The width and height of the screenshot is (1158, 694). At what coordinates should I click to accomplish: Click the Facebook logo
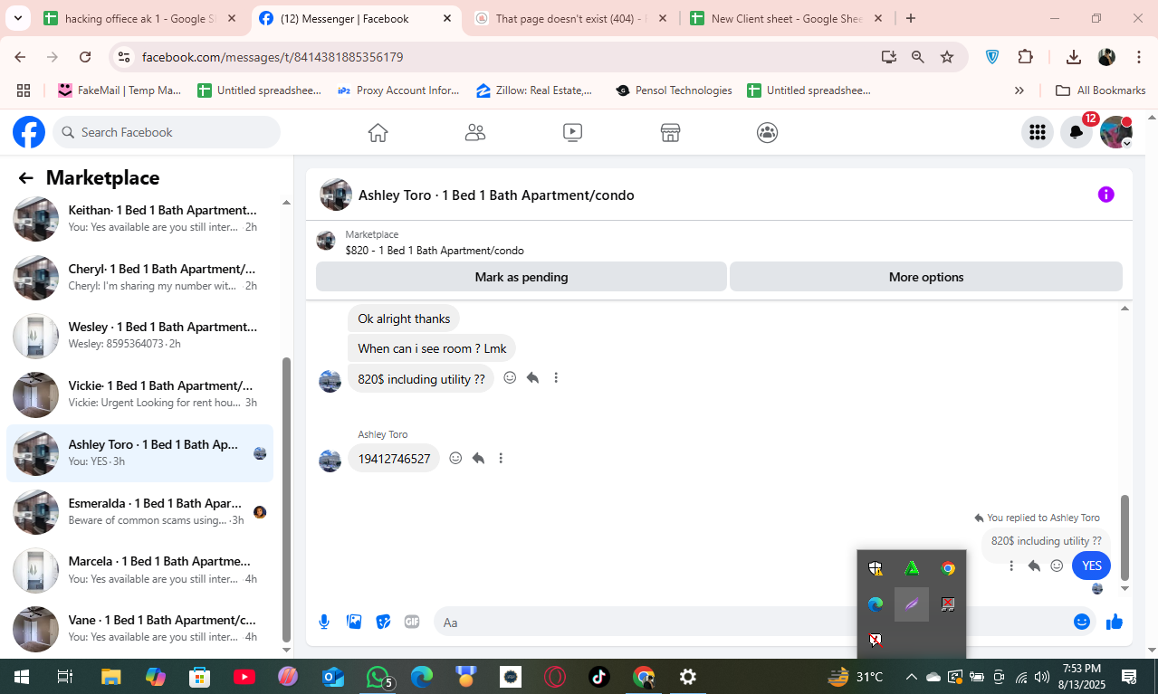point(29,132)
